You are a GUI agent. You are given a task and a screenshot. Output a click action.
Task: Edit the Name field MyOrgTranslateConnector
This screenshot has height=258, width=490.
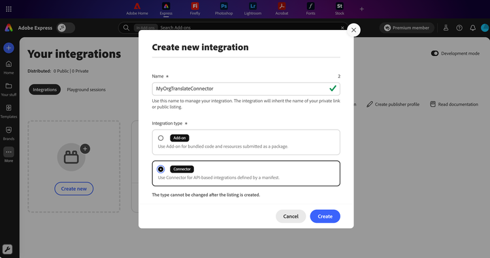coord(246,89)
